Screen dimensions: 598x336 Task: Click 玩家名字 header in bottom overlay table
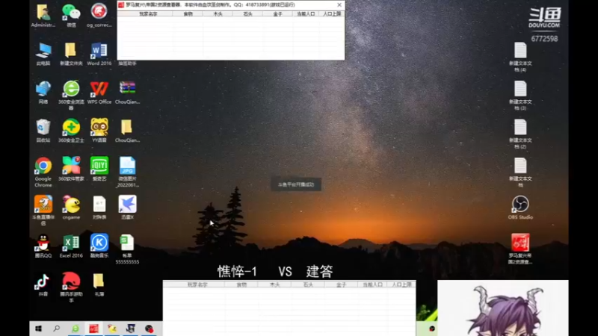click(x=197, y=284)
